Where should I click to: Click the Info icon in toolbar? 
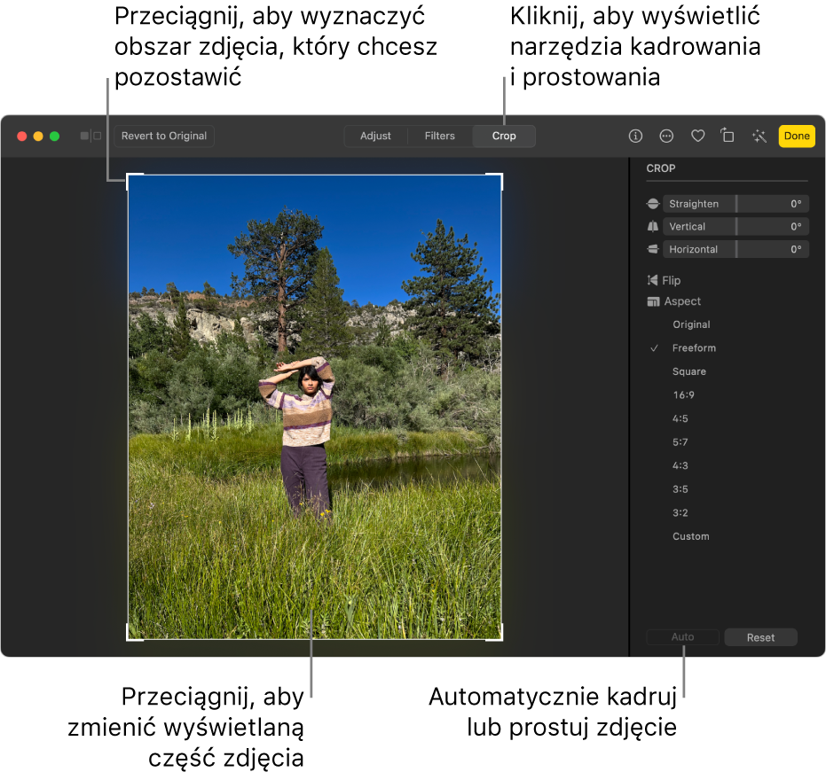click(635, 136)
